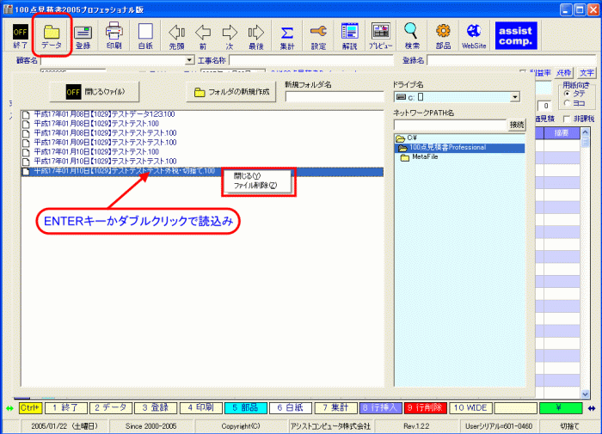
Task: Click the 工事名称 input field
Action: (311, 61)
